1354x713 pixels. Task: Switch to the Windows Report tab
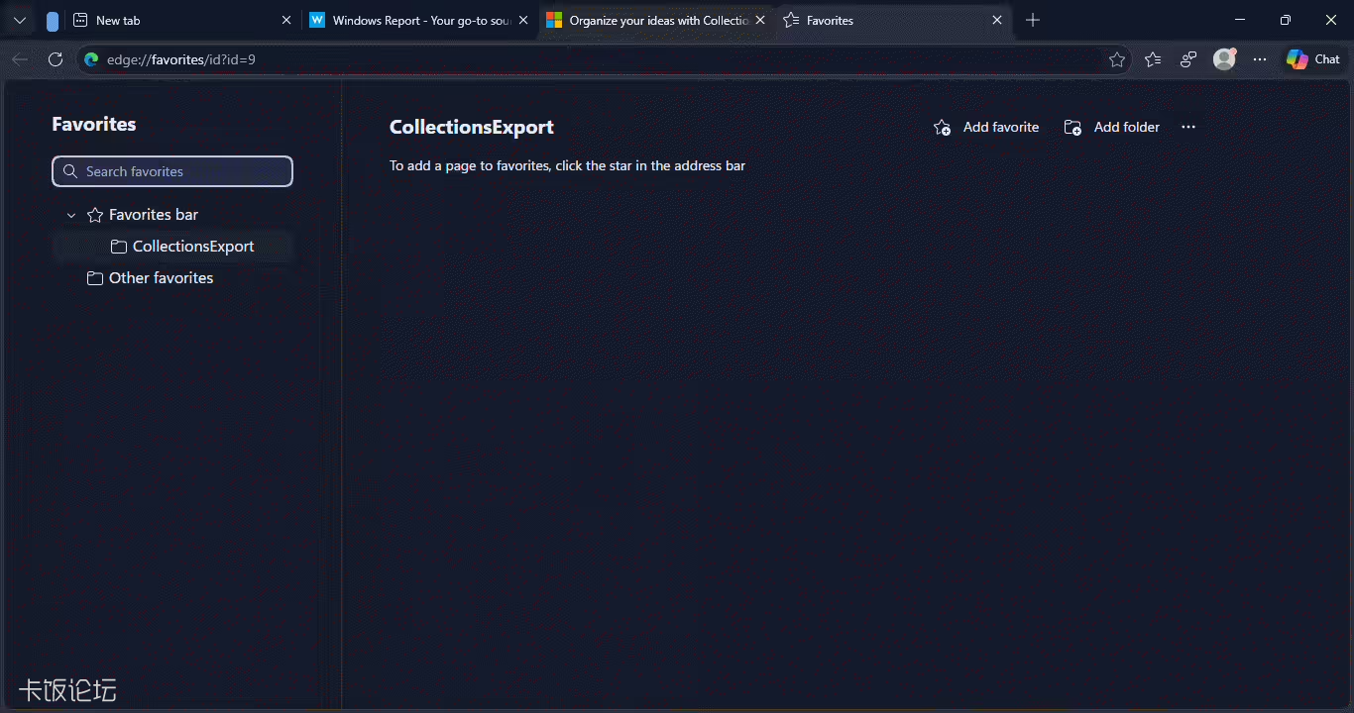[411, 20]
